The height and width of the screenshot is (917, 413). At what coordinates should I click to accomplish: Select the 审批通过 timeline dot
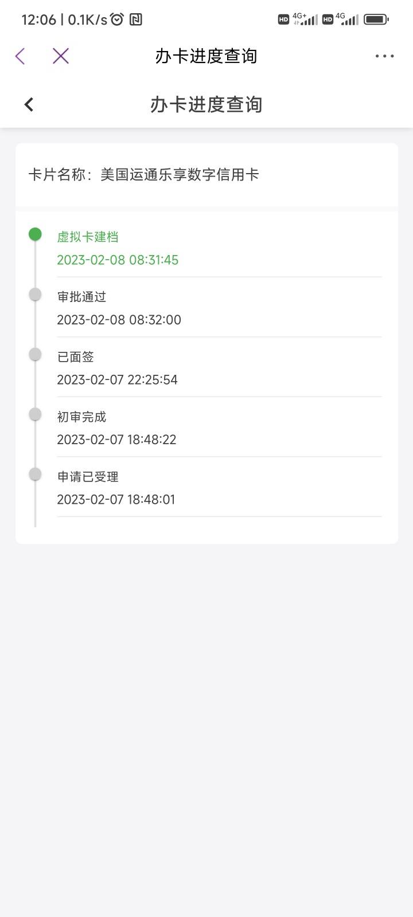tap(35, 294)
